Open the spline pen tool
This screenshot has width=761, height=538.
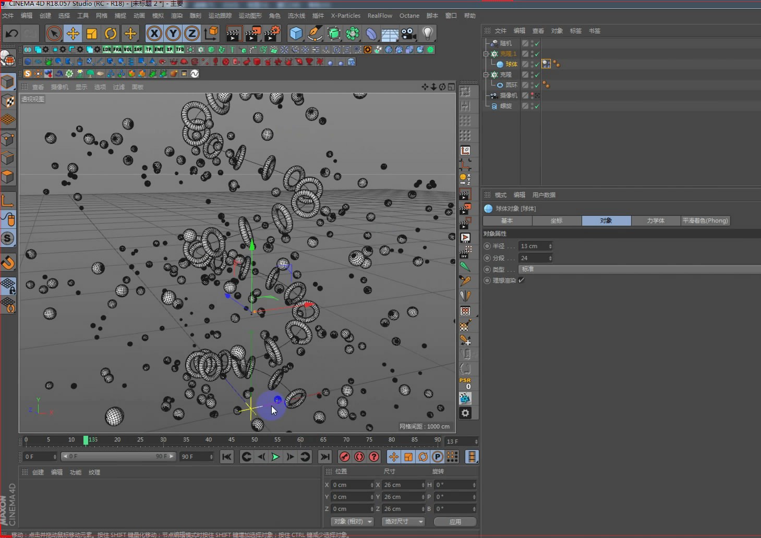pos(315,34)
